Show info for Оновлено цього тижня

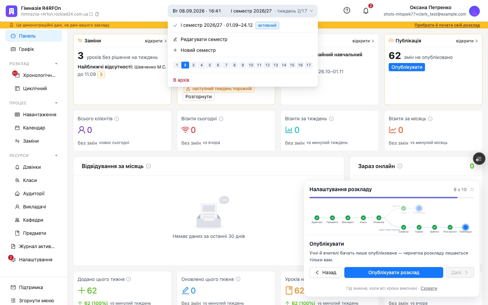(238, 279)
